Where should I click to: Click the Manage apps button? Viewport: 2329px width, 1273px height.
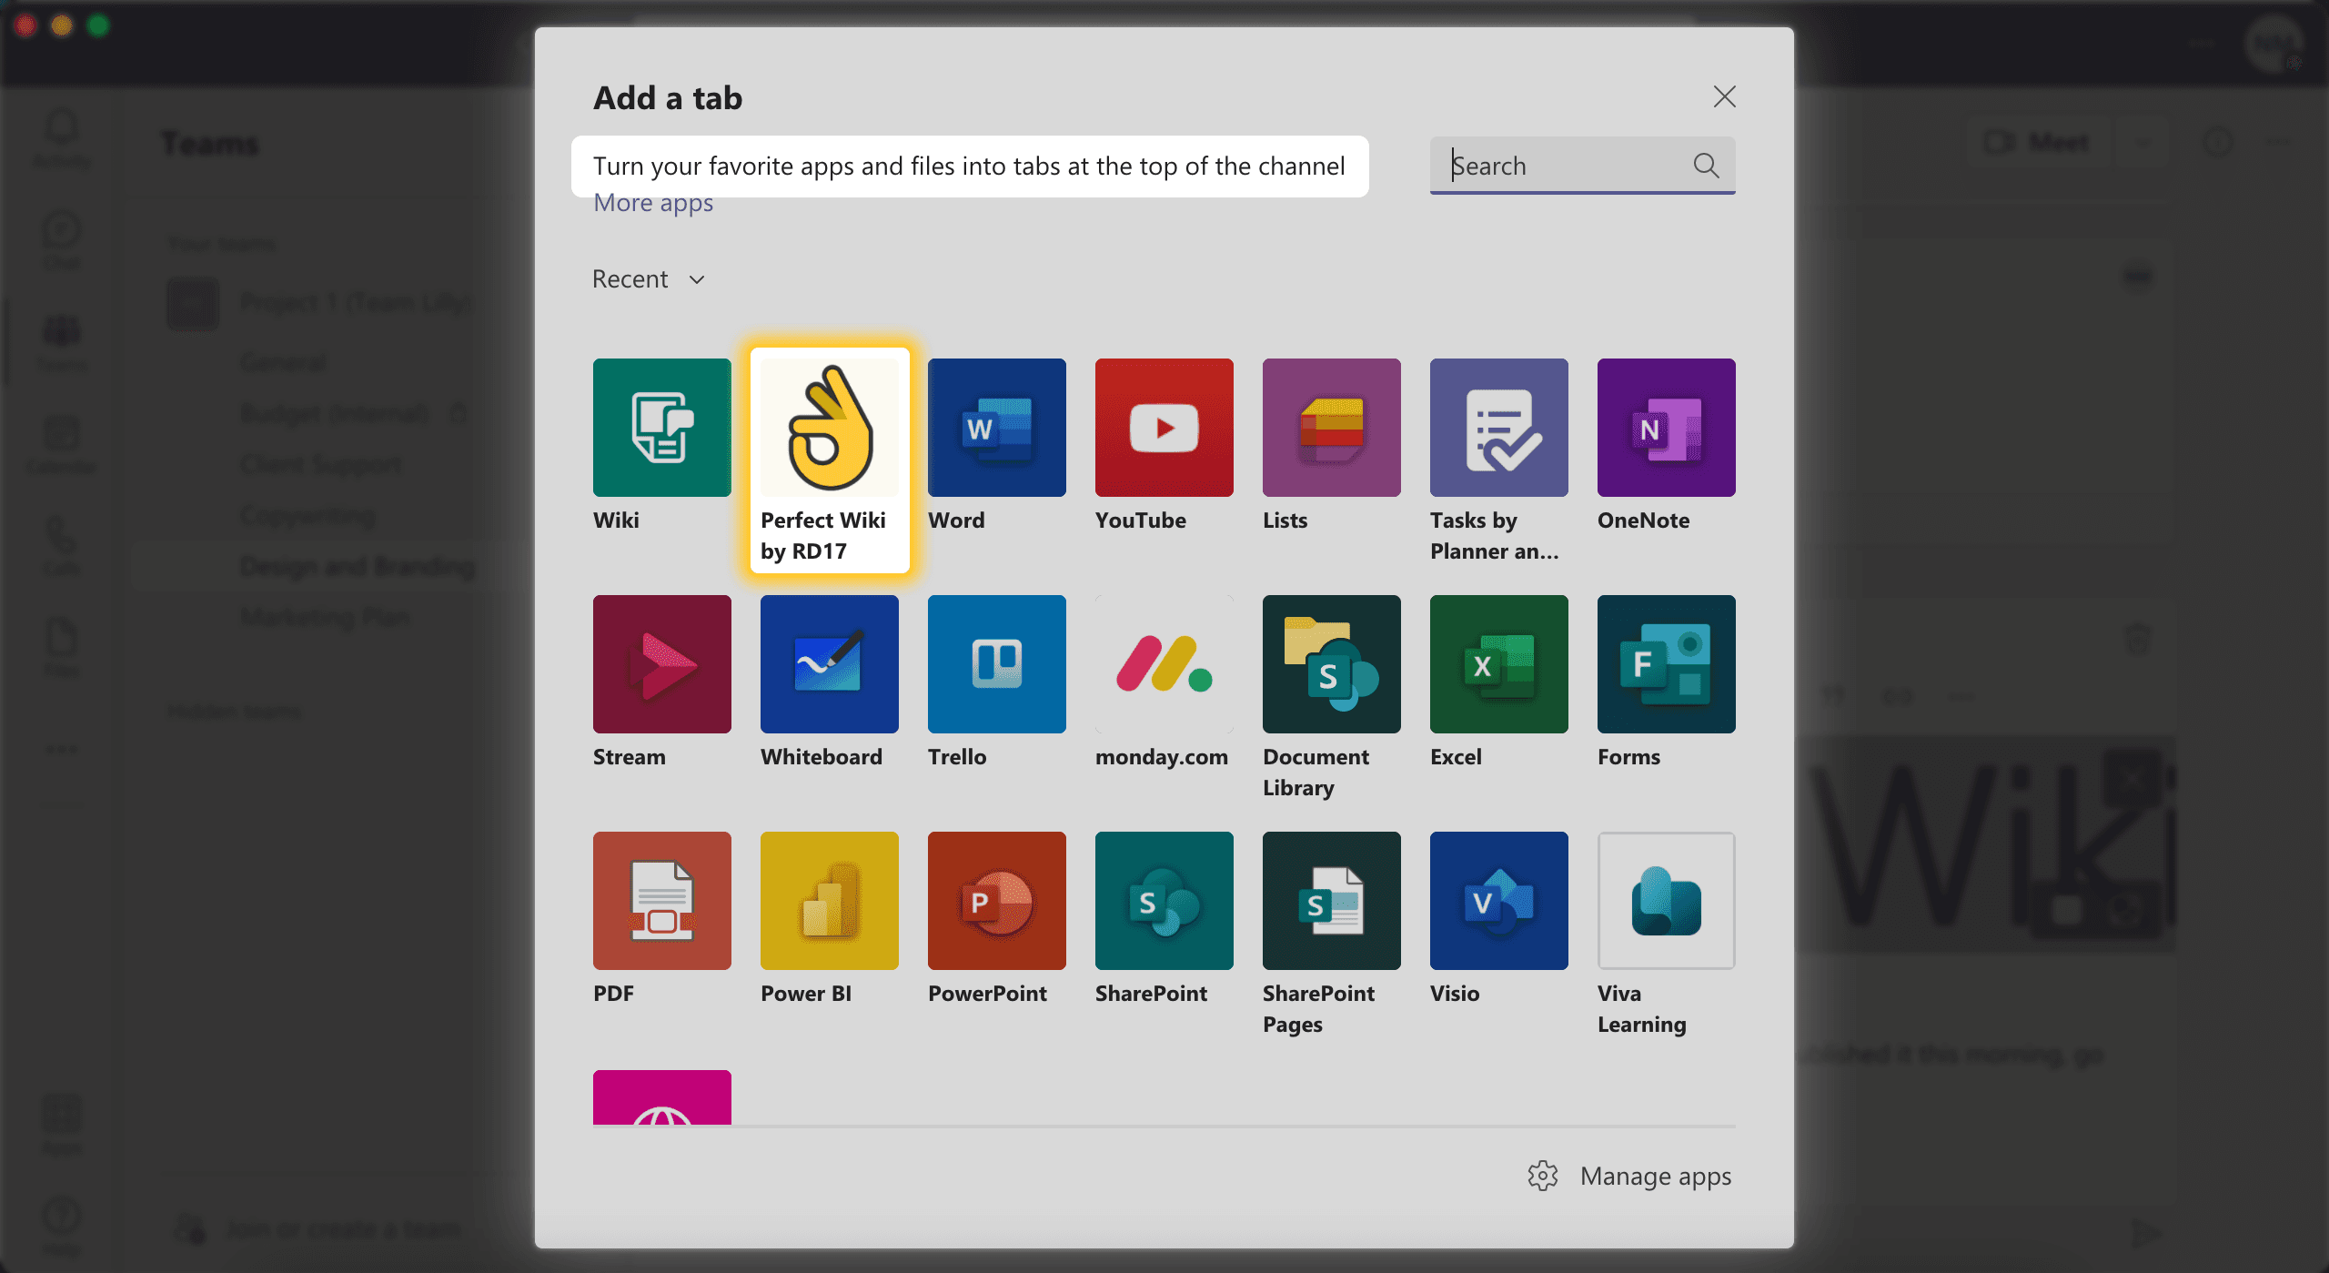point(1630,1173)
